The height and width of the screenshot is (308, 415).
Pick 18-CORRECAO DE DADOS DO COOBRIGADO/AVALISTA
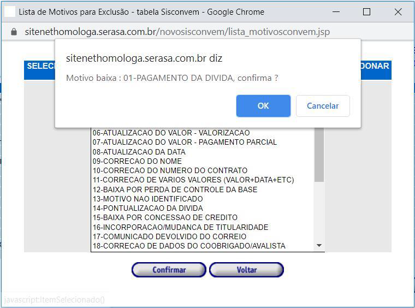[189, 246]
